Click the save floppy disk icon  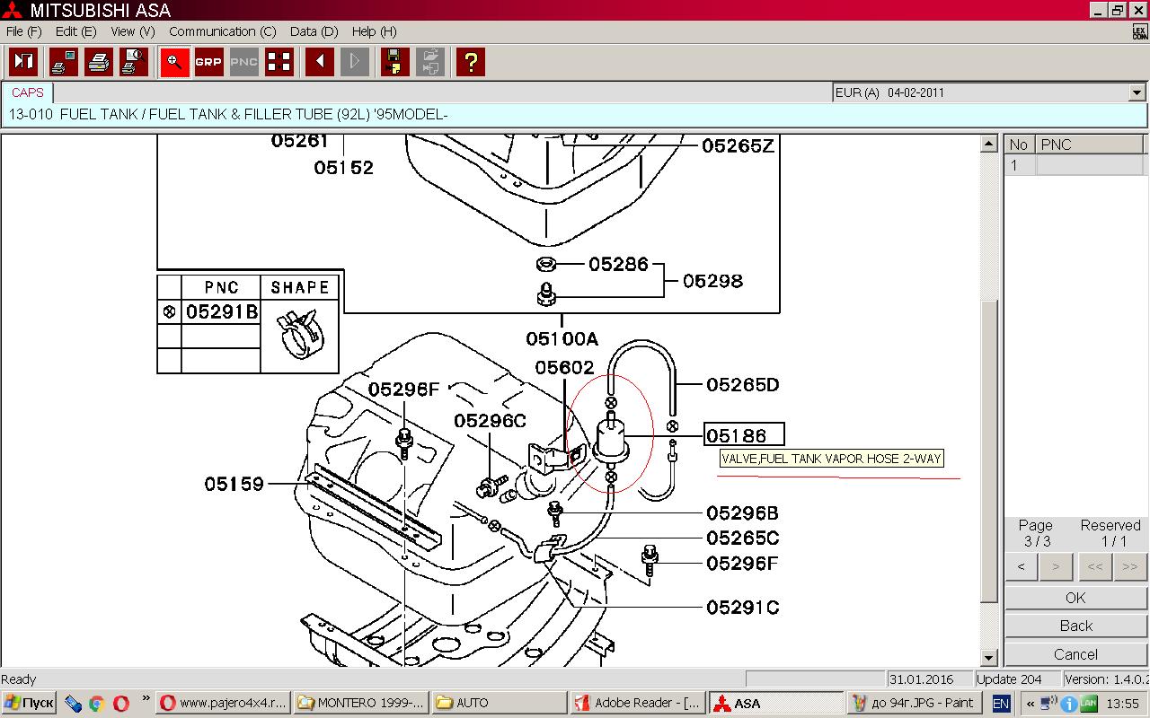[394, 62]
